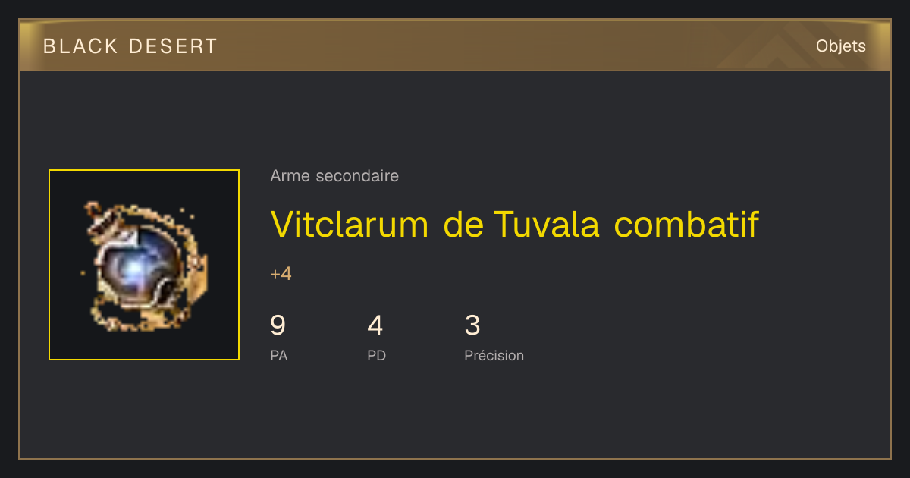
Task: Click the word combatif in item name
Action: (686, 224)
